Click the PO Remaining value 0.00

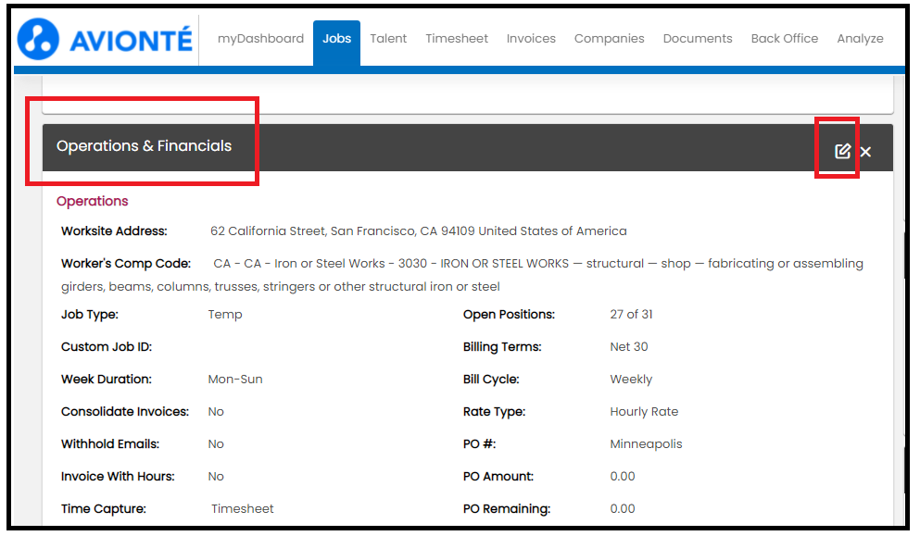point(623,508)
